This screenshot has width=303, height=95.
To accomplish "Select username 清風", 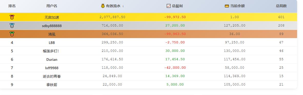I will click(52, 34).
